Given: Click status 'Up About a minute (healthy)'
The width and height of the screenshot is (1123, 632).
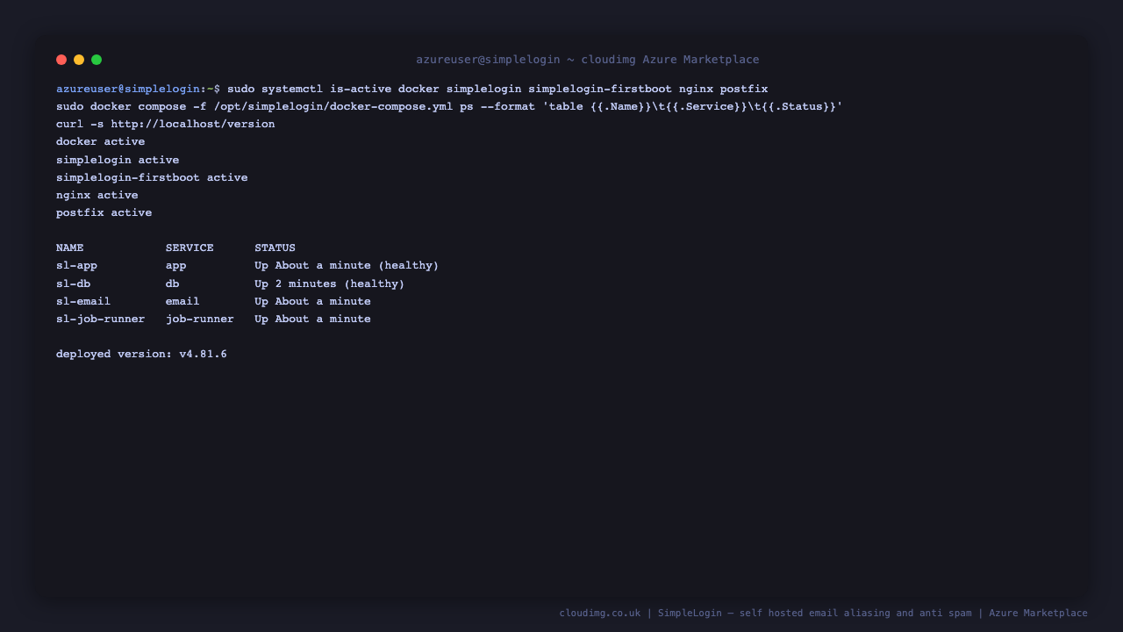Looking at the screenshot, I should tap(347, 265).
